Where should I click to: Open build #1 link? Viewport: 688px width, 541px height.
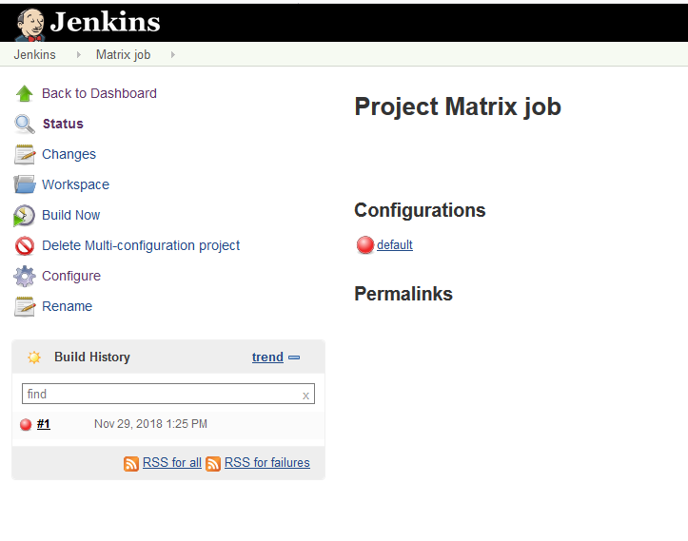(x=44, y=424)
